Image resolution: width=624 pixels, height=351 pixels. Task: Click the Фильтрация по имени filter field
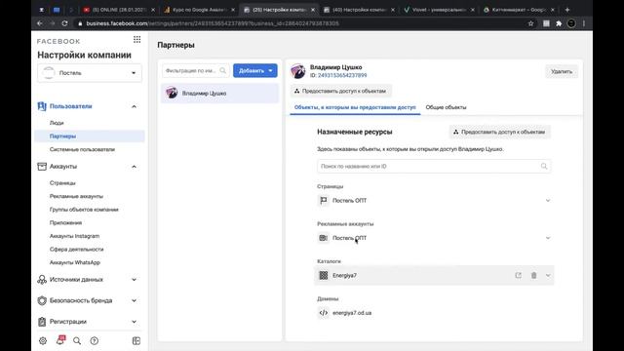pos(195,70)
